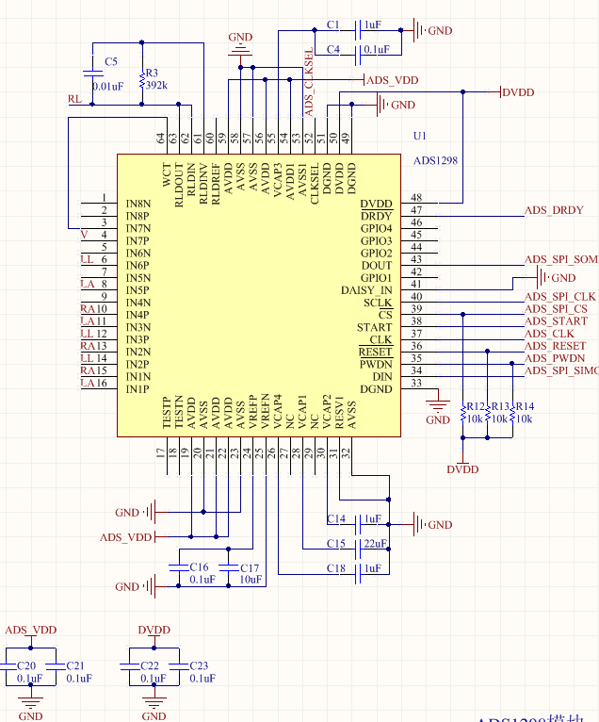Click the 392k resistor value text

click(156, 85)
